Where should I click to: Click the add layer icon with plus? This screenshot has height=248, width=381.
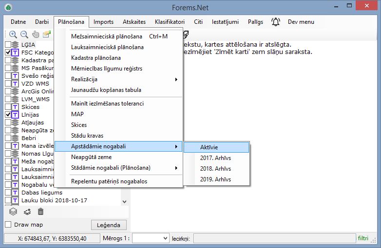click(27, 212)
